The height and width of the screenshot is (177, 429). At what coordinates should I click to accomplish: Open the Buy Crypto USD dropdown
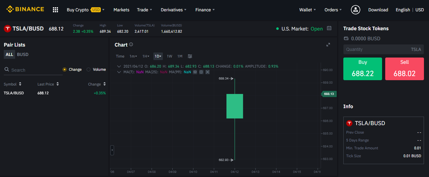click(86, 10)
